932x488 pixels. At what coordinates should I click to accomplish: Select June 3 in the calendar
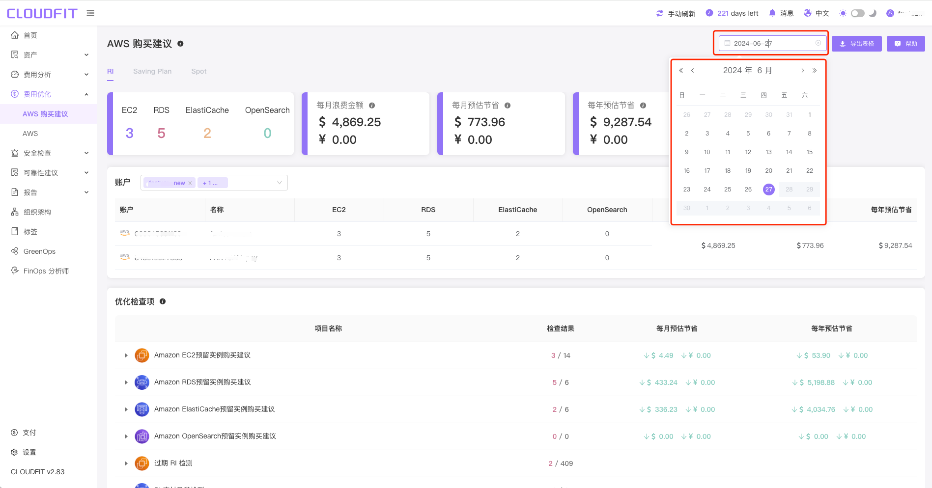click(707, 134)
